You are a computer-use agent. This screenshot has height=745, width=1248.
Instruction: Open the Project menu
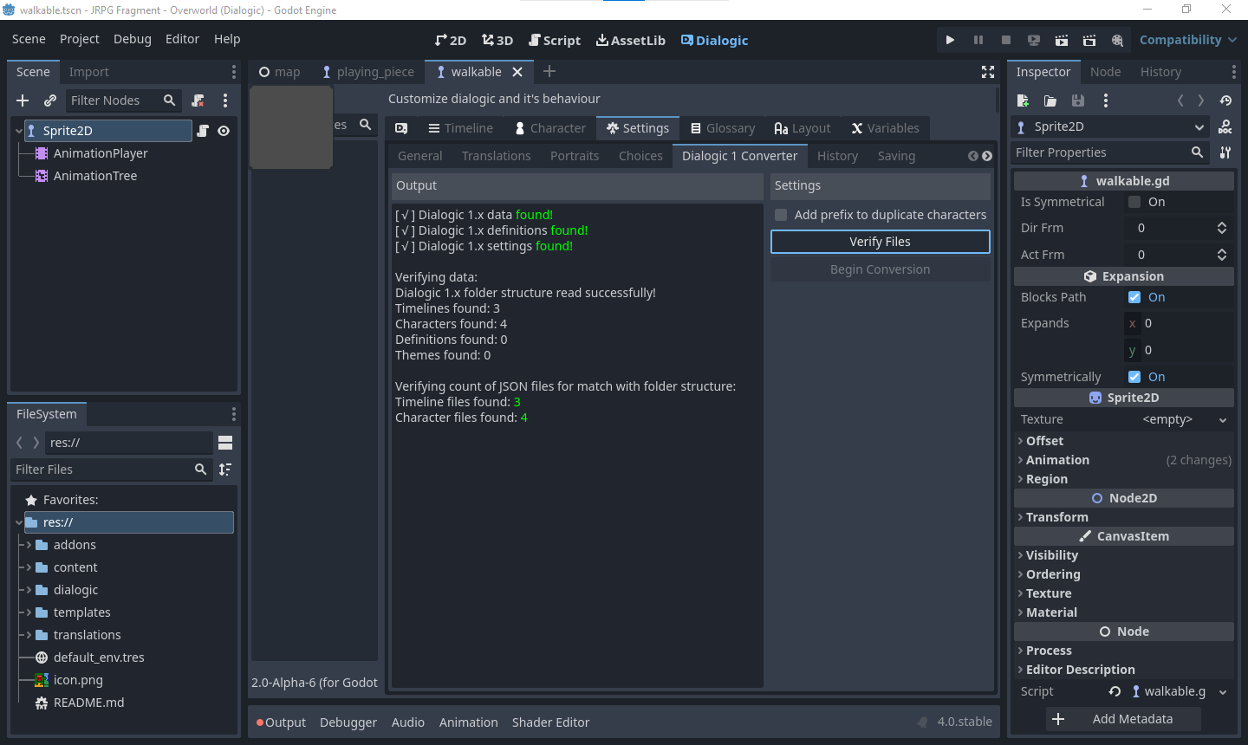79,39
